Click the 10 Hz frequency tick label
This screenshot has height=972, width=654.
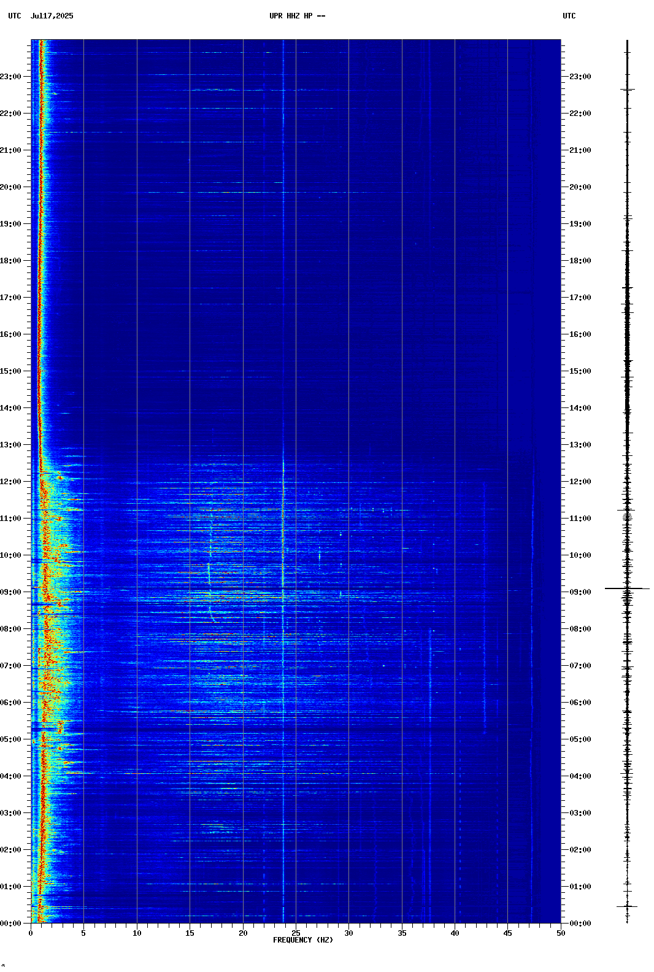coord(137,933)
